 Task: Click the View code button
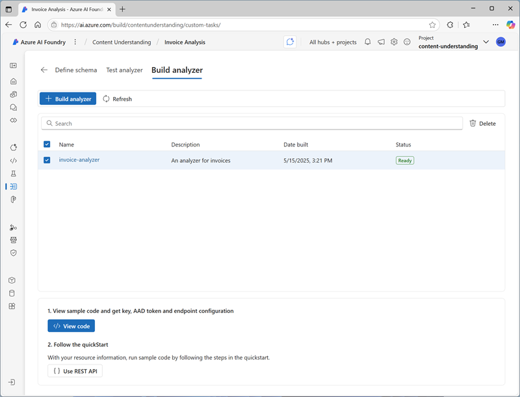[71, 325]
